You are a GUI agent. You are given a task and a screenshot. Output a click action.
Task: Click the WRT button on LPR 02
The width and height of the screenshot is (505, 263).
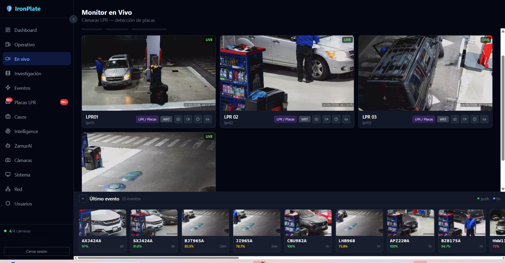coord(305,119)
